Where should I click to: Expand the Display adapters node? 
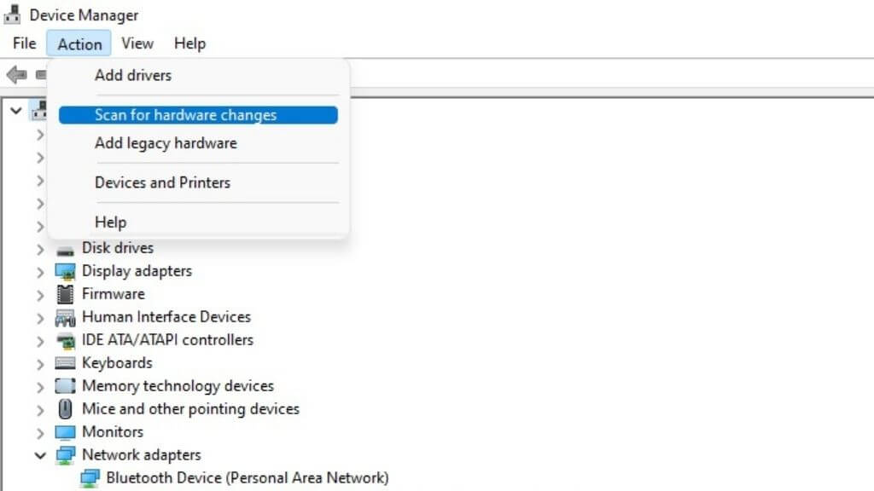(40, 271)
